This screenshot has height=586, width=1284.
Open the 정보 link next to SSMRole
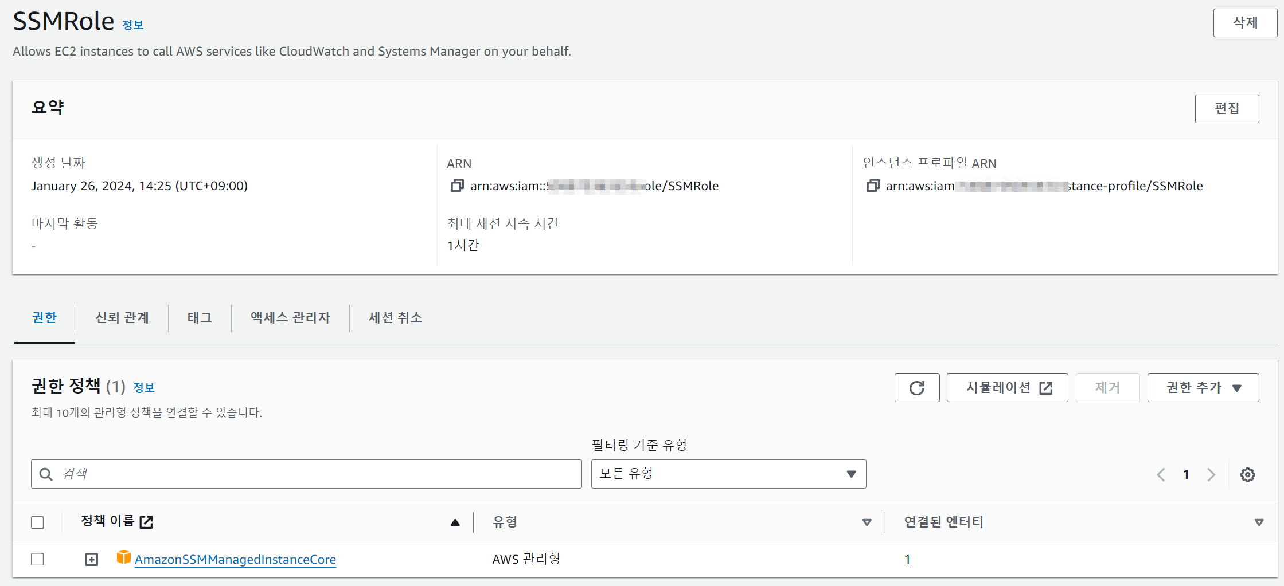[x=132, y=25]
